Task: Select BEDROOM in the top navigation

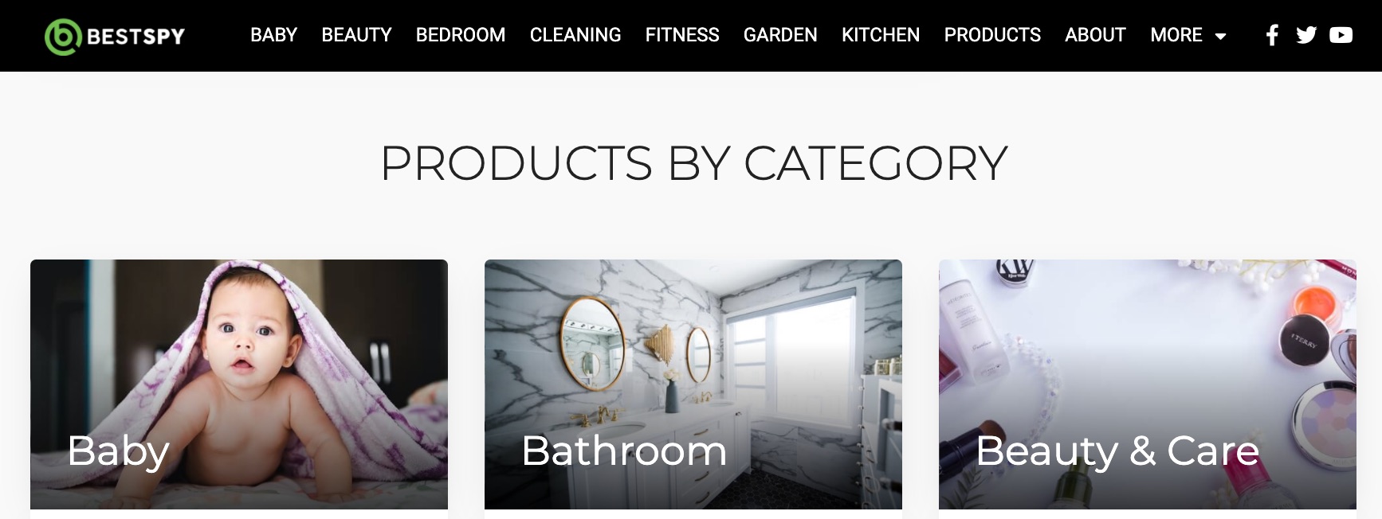Action: click(x=461, y=35)
